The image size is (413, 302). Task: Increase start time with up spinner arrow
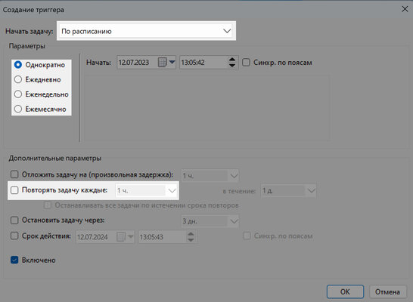[x=232, y=60]
